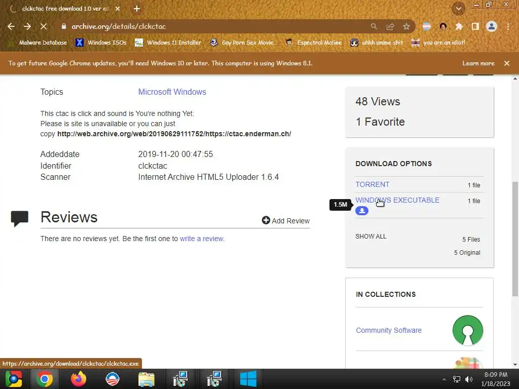This screenshot has width=519, height=389.
Task: Click the web.archive.org ctac.enderman.ch URL text
Action: (174, 134)
